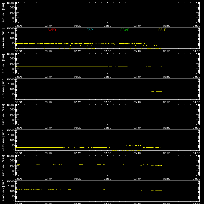Select the 1415 MHz [SFU] axis title
204x204 pixels.
[3, 89]
